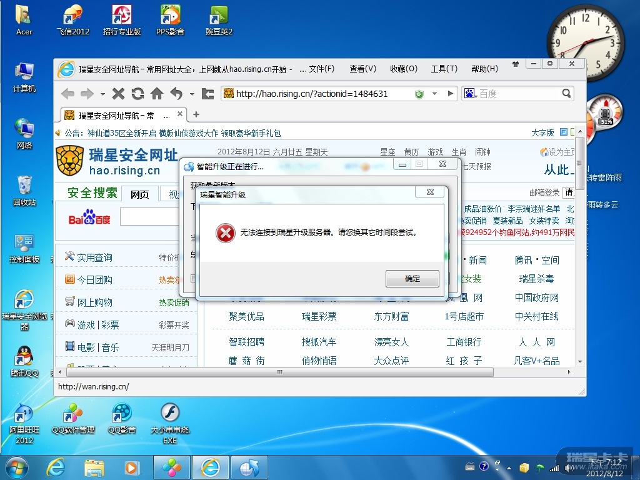Select the 网页 search tab
Image resolution: width=640 pixels, height=480 pixels.
click(x=139, y=194)
